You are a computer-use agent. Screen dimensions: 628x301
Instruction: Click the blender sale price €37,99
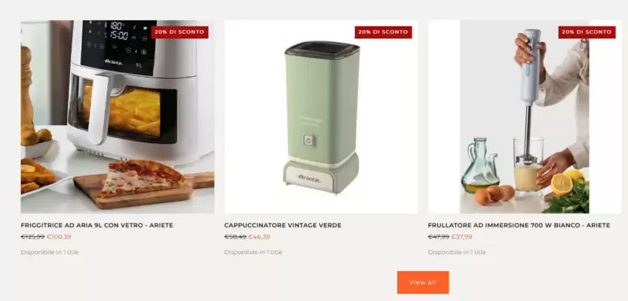[x=462, y=236]
